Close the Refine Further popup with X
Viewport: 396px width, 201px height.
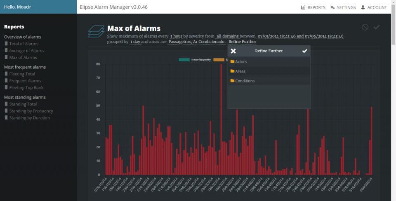233,51
